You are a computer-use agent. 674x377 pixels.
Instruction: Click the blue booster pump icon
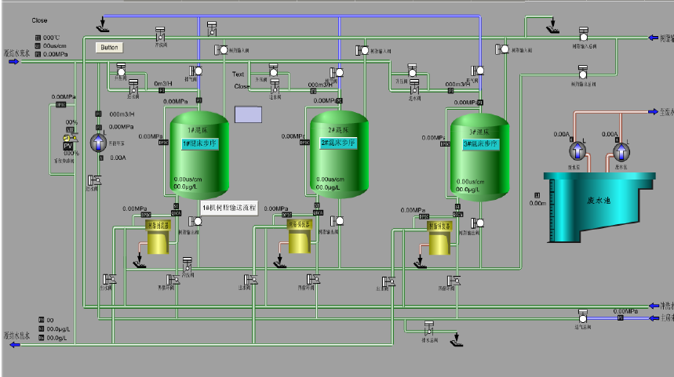99,141
